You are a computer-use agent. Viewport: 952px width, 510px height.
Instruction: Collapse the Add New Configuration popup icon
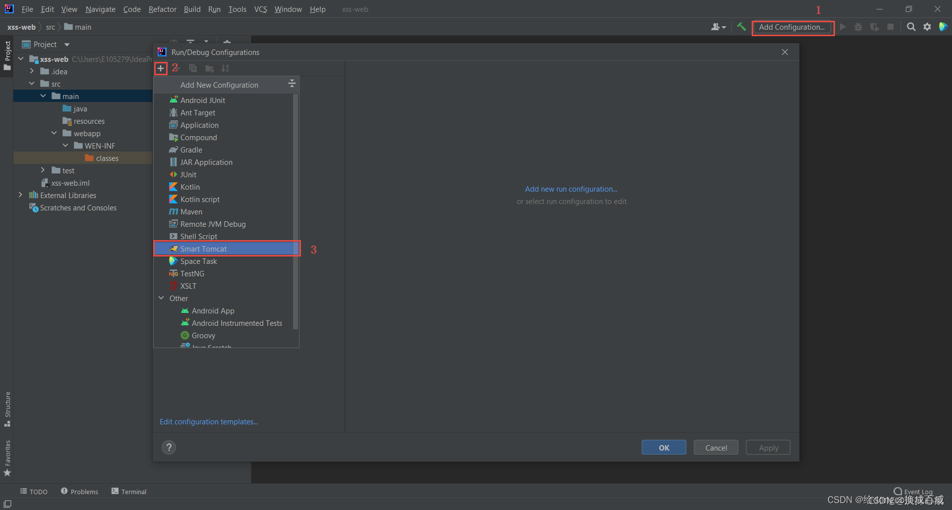click(x=292, y=83)
